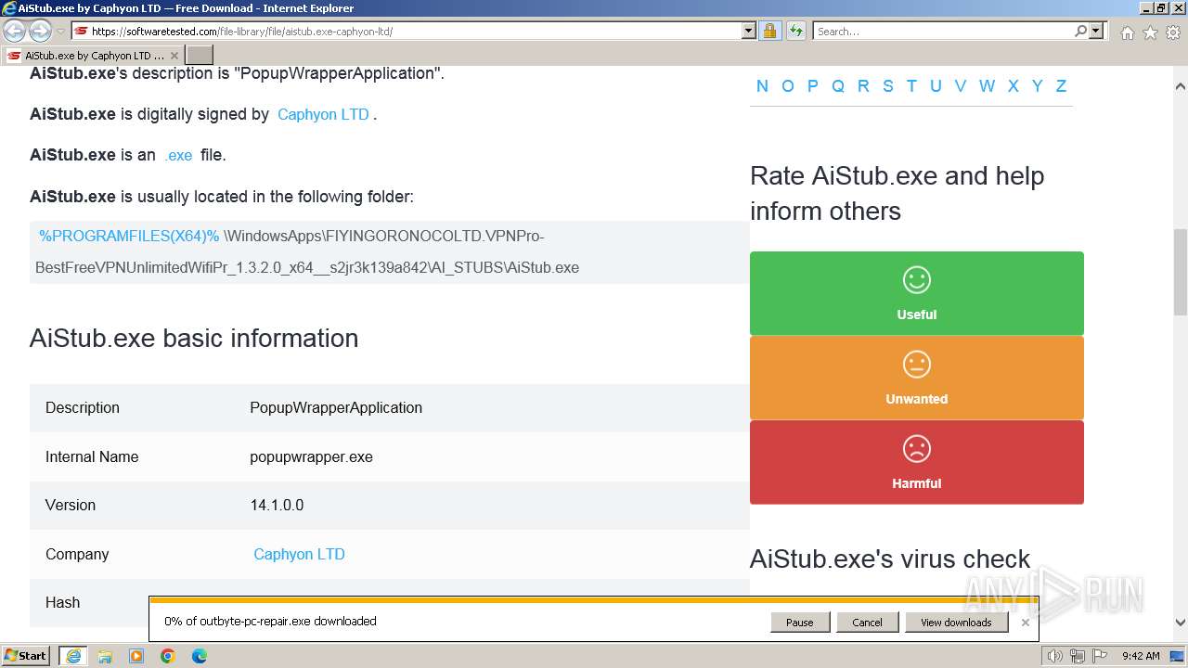Launch Windows Media Player from taskbar

pyautogui.click(x=136, y=656)
